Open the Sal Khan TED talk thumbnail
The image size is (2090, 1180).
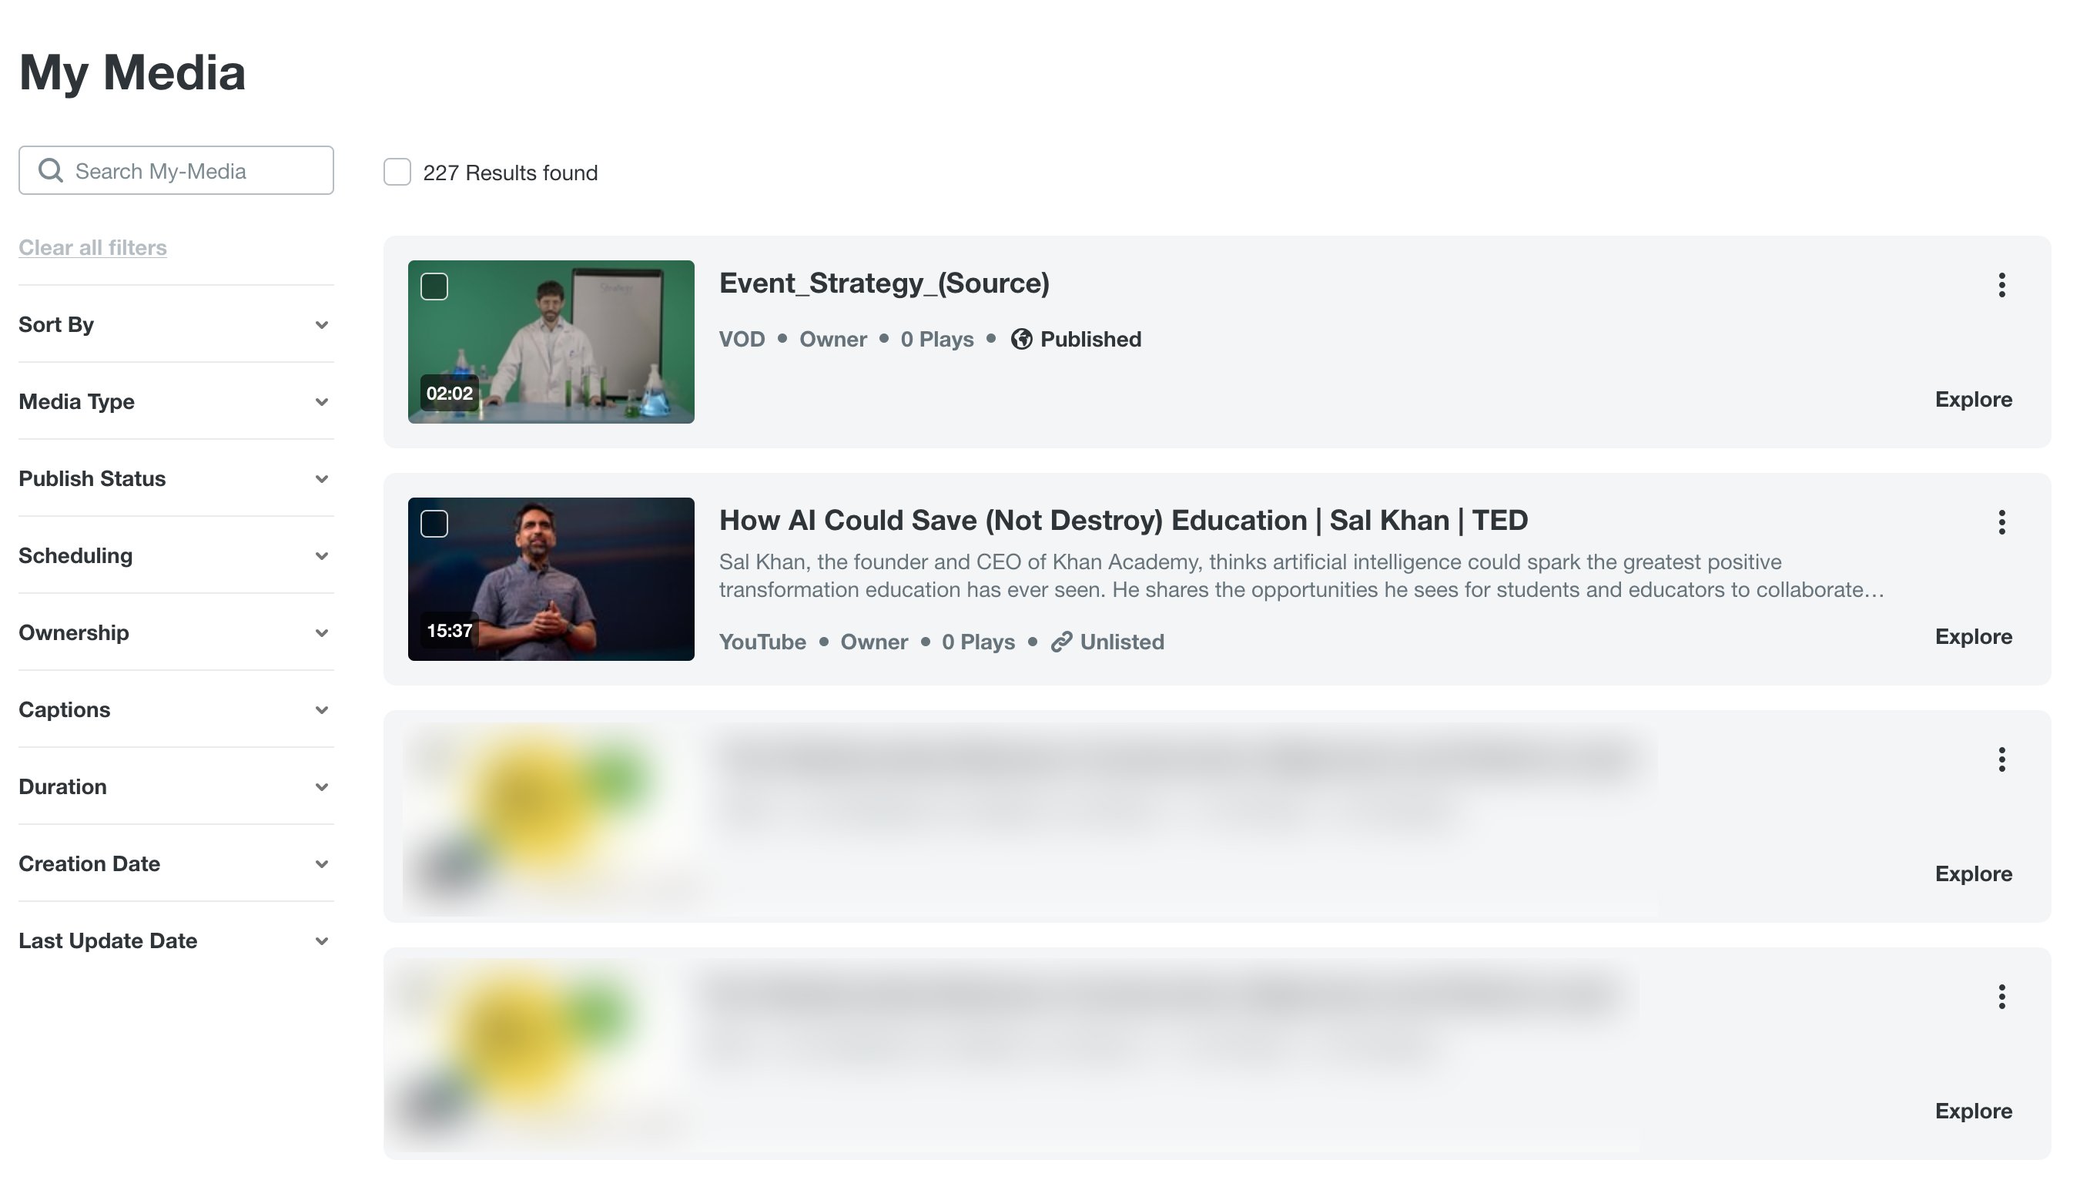pos(551,578)
